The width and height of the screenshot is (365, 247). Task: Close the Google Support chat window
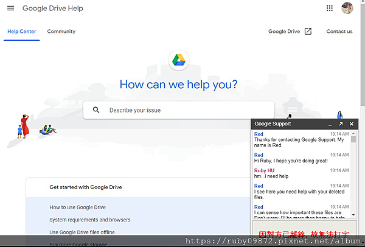(x=352, y=124)
